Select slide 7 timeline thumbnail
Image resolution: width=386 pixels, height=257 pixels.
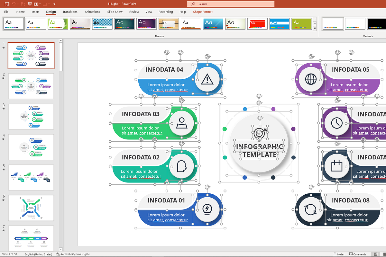(31, 238)
